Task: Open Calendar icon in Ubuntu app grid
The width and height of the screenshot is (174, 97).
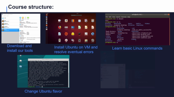Action: [79, 20]
